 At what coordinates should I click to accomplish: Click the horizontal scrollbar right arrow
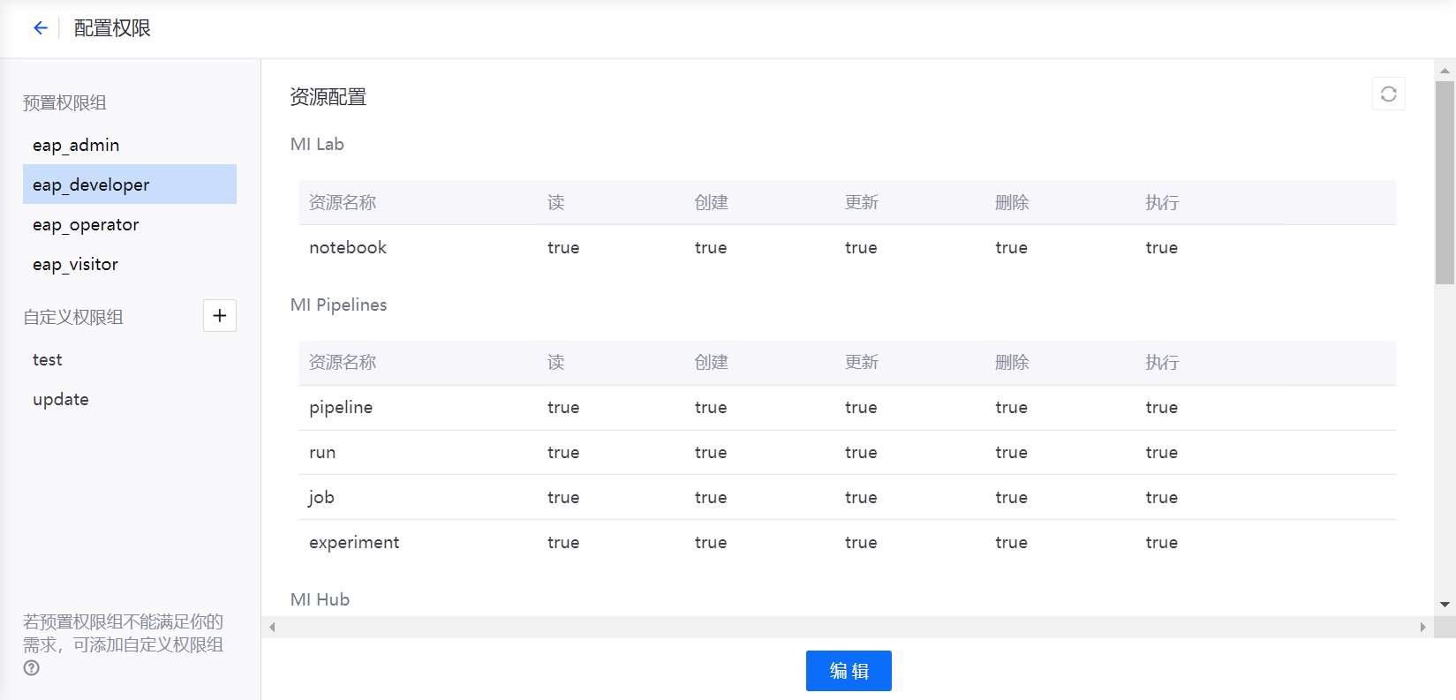pyautogui.click(x=1422, y=627)
